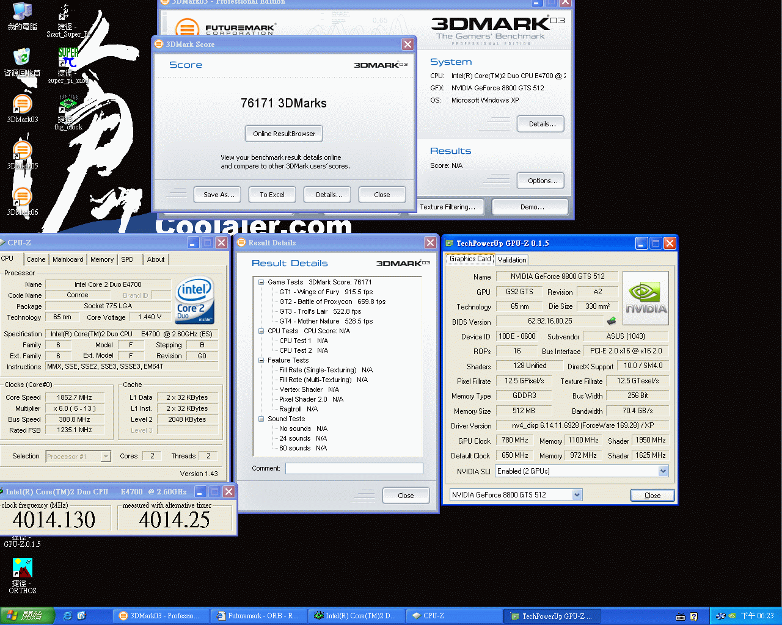Select the GT2 - Battle of Proxycon result row
The image size is (782, 625).
[x=332, y=302]
